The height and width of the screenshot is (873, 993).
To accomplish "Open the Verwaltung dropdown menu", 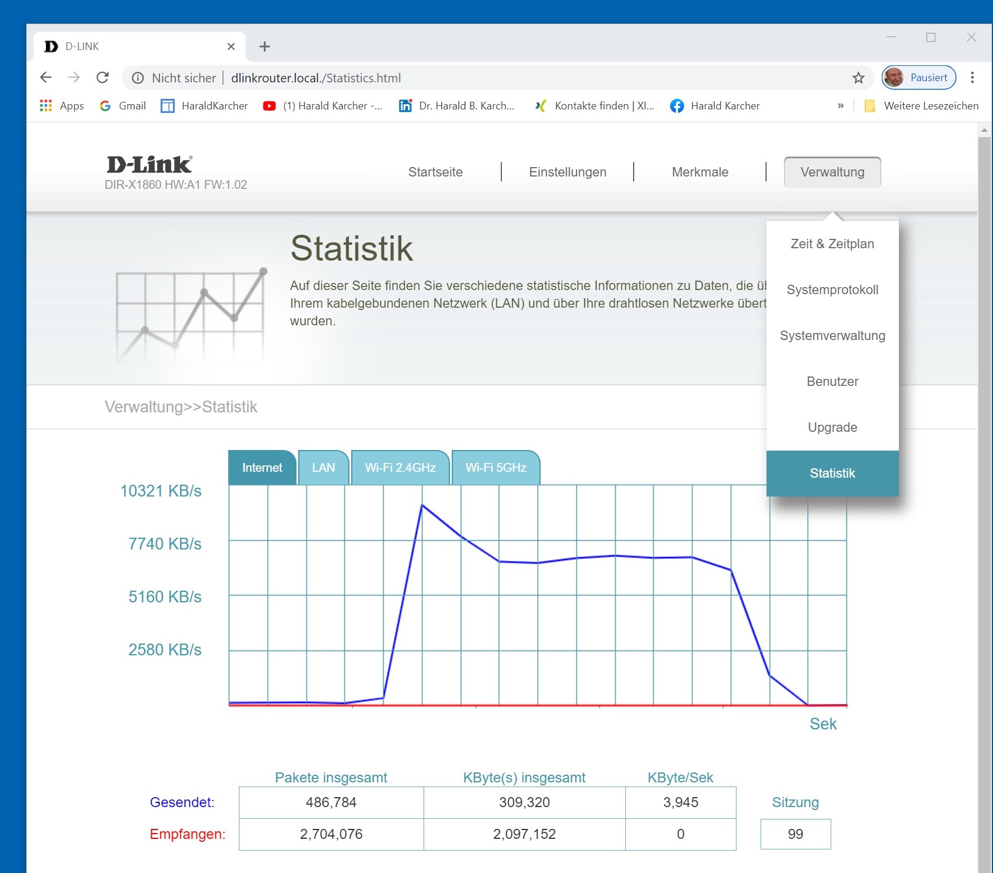I will click(x=832, y=172).
